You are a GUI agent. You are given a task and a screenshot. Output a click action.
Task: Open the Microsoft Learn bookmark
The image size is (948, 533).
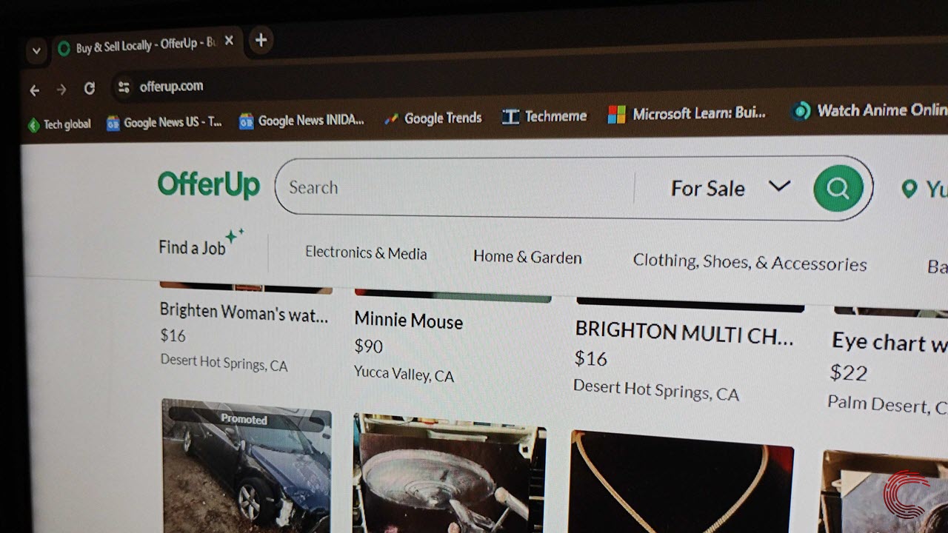687,114
